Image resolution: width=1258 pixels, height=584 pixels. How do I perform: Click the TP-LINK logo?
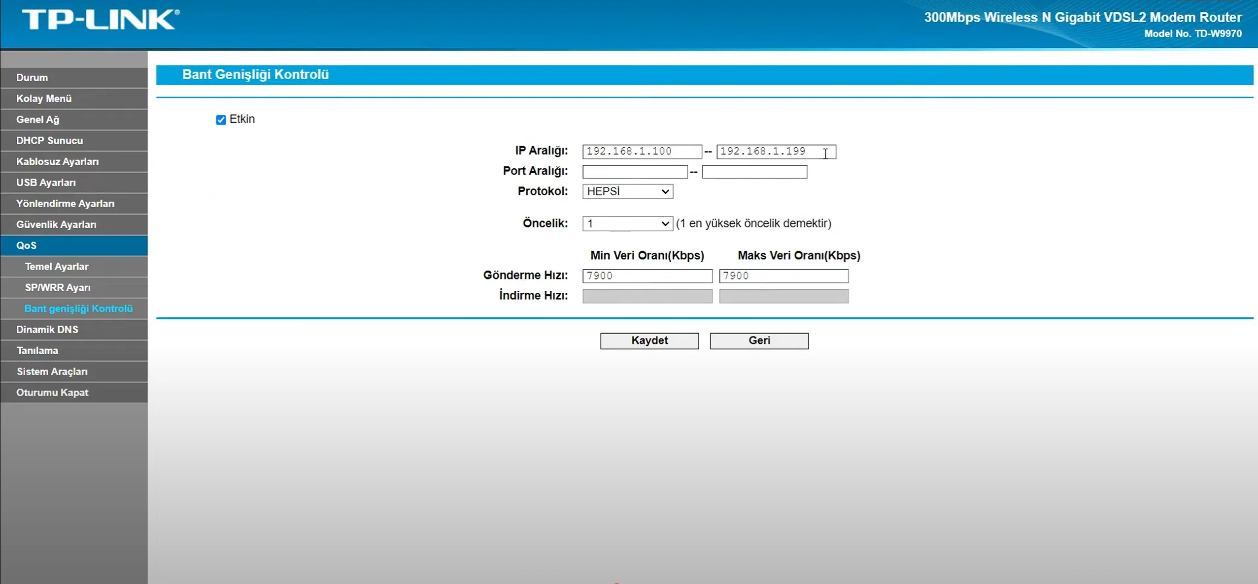pyautogui.click(x=101, y=20)
